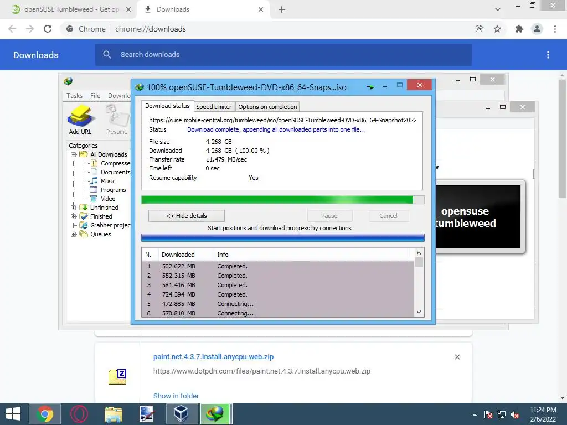Click the paint.net zip file icon
Image resolution: width=567 pixels, height=425 pixels.
point(117,376)
